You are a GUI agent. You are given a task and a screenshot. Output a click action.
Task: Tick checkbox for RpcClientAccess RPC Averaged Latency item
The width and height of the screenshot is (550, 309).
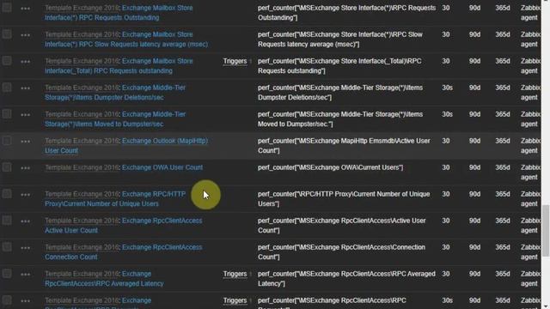point(7,274)
